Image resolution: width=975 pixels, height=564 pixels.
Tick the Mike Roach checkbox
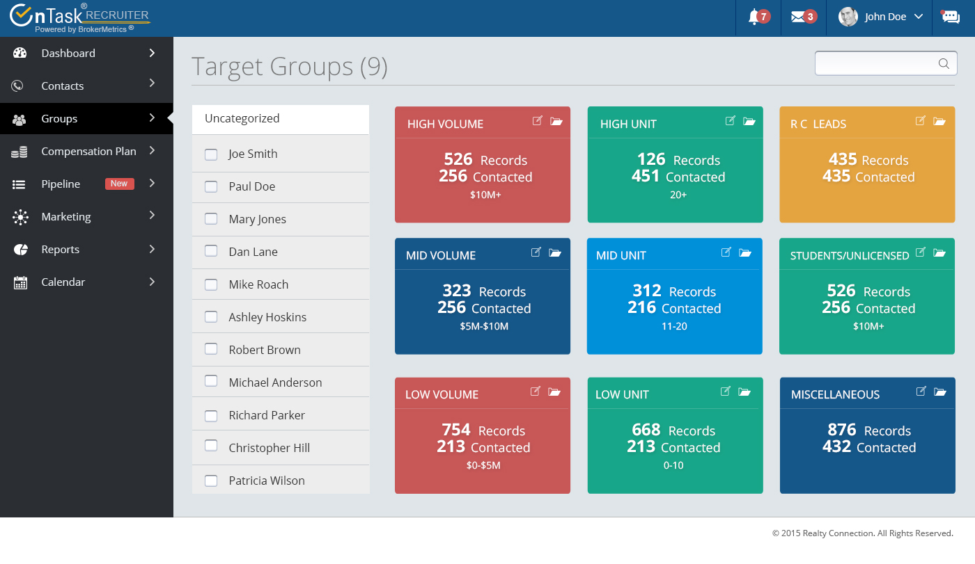tap(211, 284)
